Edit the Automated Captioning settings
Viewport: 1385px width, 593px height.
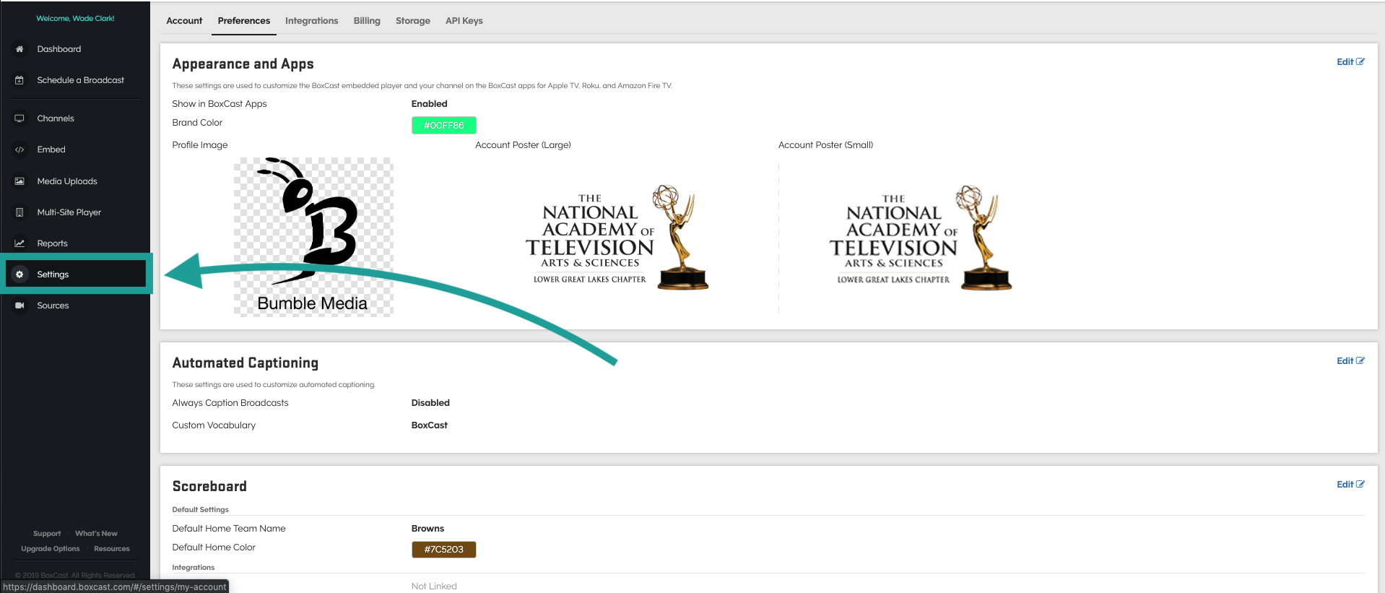pyautogui.click(x=1350, y=361)
